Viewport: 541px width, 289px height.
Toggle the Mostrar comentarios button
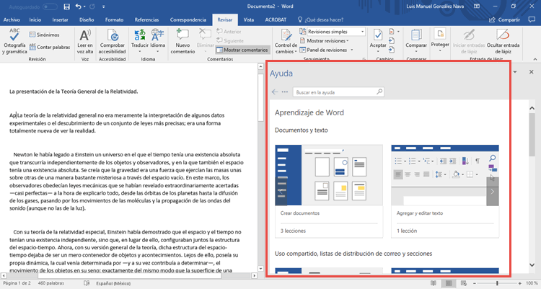[242, 50]
